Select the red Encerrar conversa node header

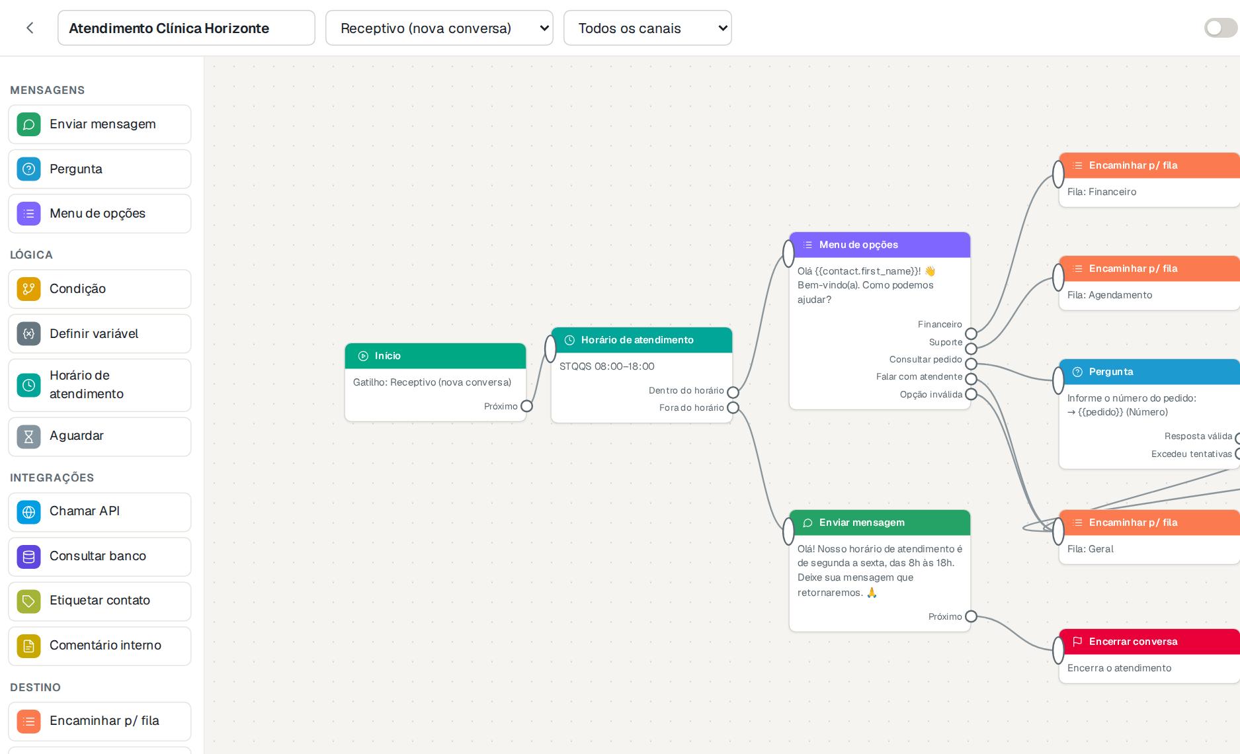coord(1149,642)
